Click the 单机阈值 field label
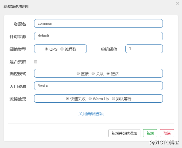Viewport: 182px width, 148px height. tap(109, 50)
